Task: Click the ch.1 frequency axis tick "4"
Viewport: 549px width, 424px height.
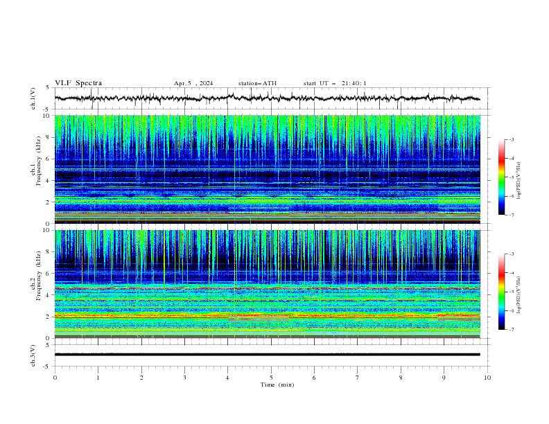Action: [x=49, y=181]
